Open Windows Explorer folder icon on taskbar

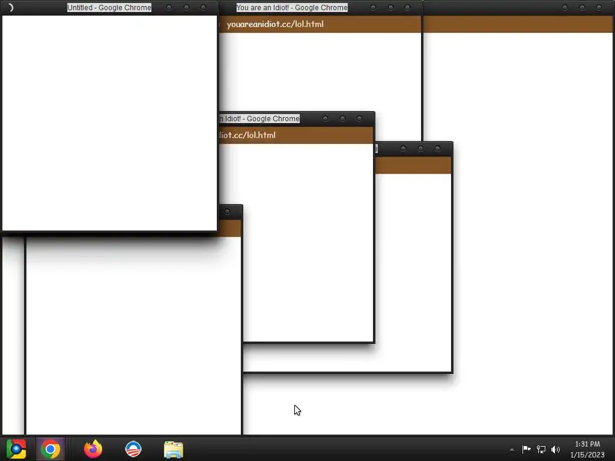coord(174,449)
